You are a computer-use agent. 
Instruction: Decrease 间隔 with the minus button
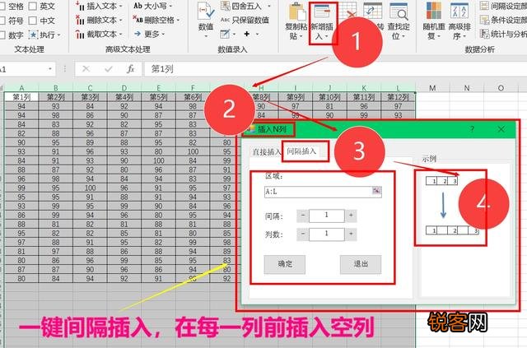coord(303,216)
